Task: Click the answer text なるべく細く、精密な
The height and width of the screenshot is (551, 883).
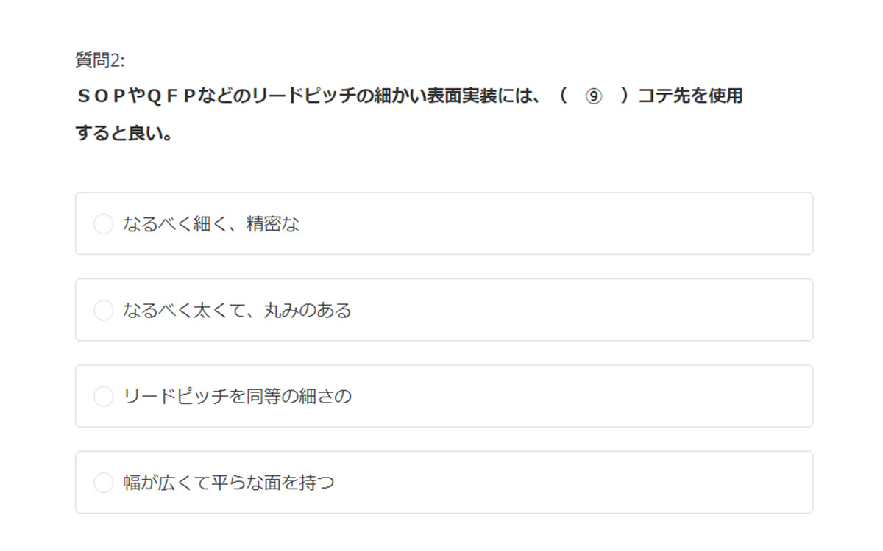Action: tap(211, 224)
